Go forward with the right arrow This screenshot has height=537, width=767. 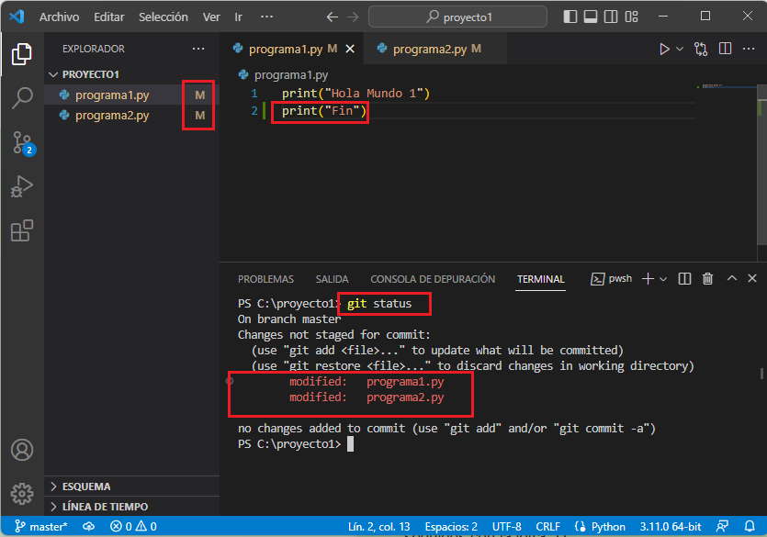coord(352,17)
